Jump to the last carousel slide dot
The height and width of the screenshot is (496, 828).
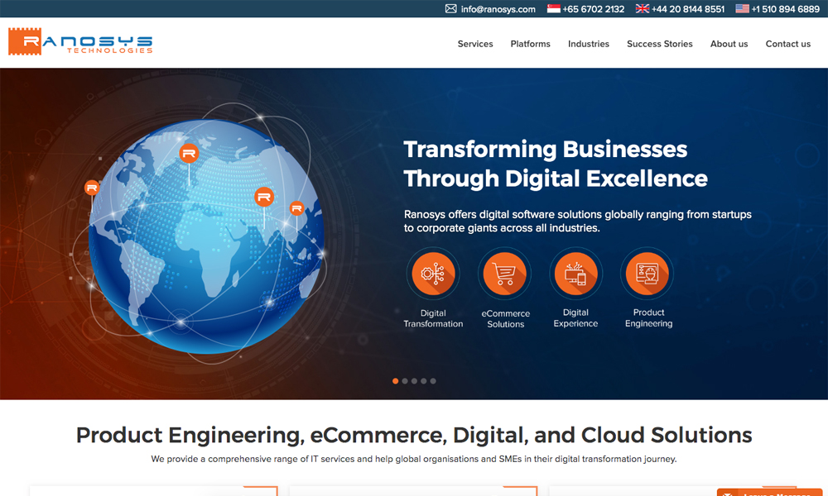point(433,381)
